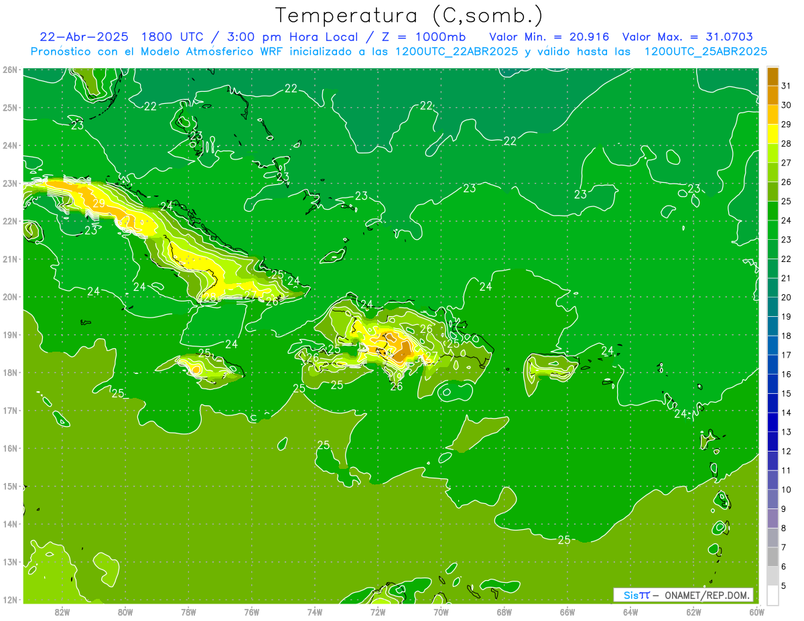
Task: Click the initialization stamp "1200UTC_22ABR2025"
Action: (x=456, y=52)
